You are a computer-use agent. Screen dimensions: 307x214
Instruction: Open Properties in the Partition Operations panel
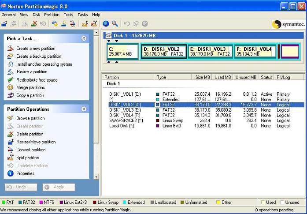[x=25, y=173]
